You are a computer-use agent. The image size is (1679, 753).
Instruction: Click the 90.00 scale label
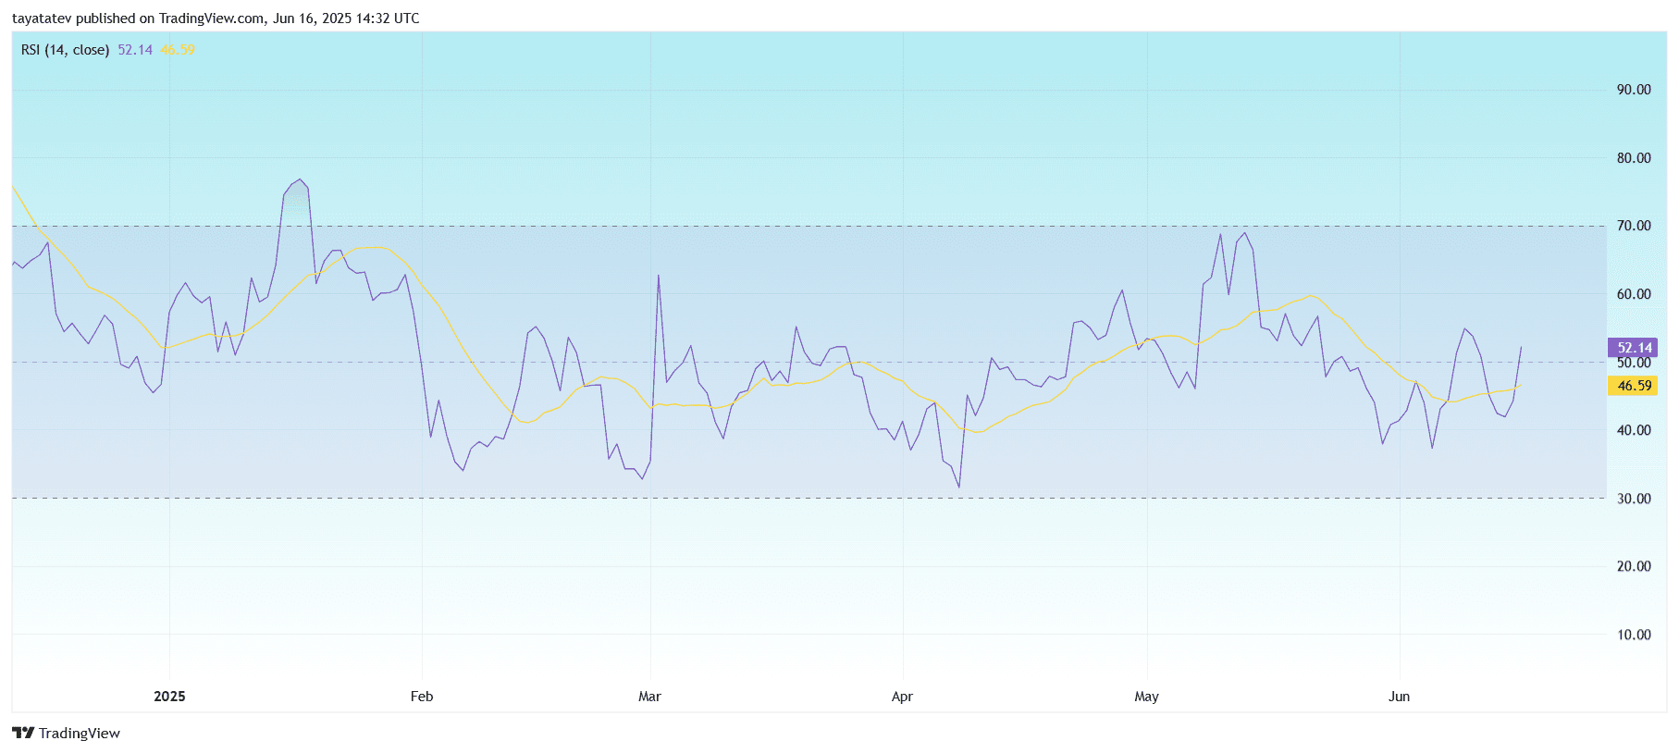(x=1634, y=90)
